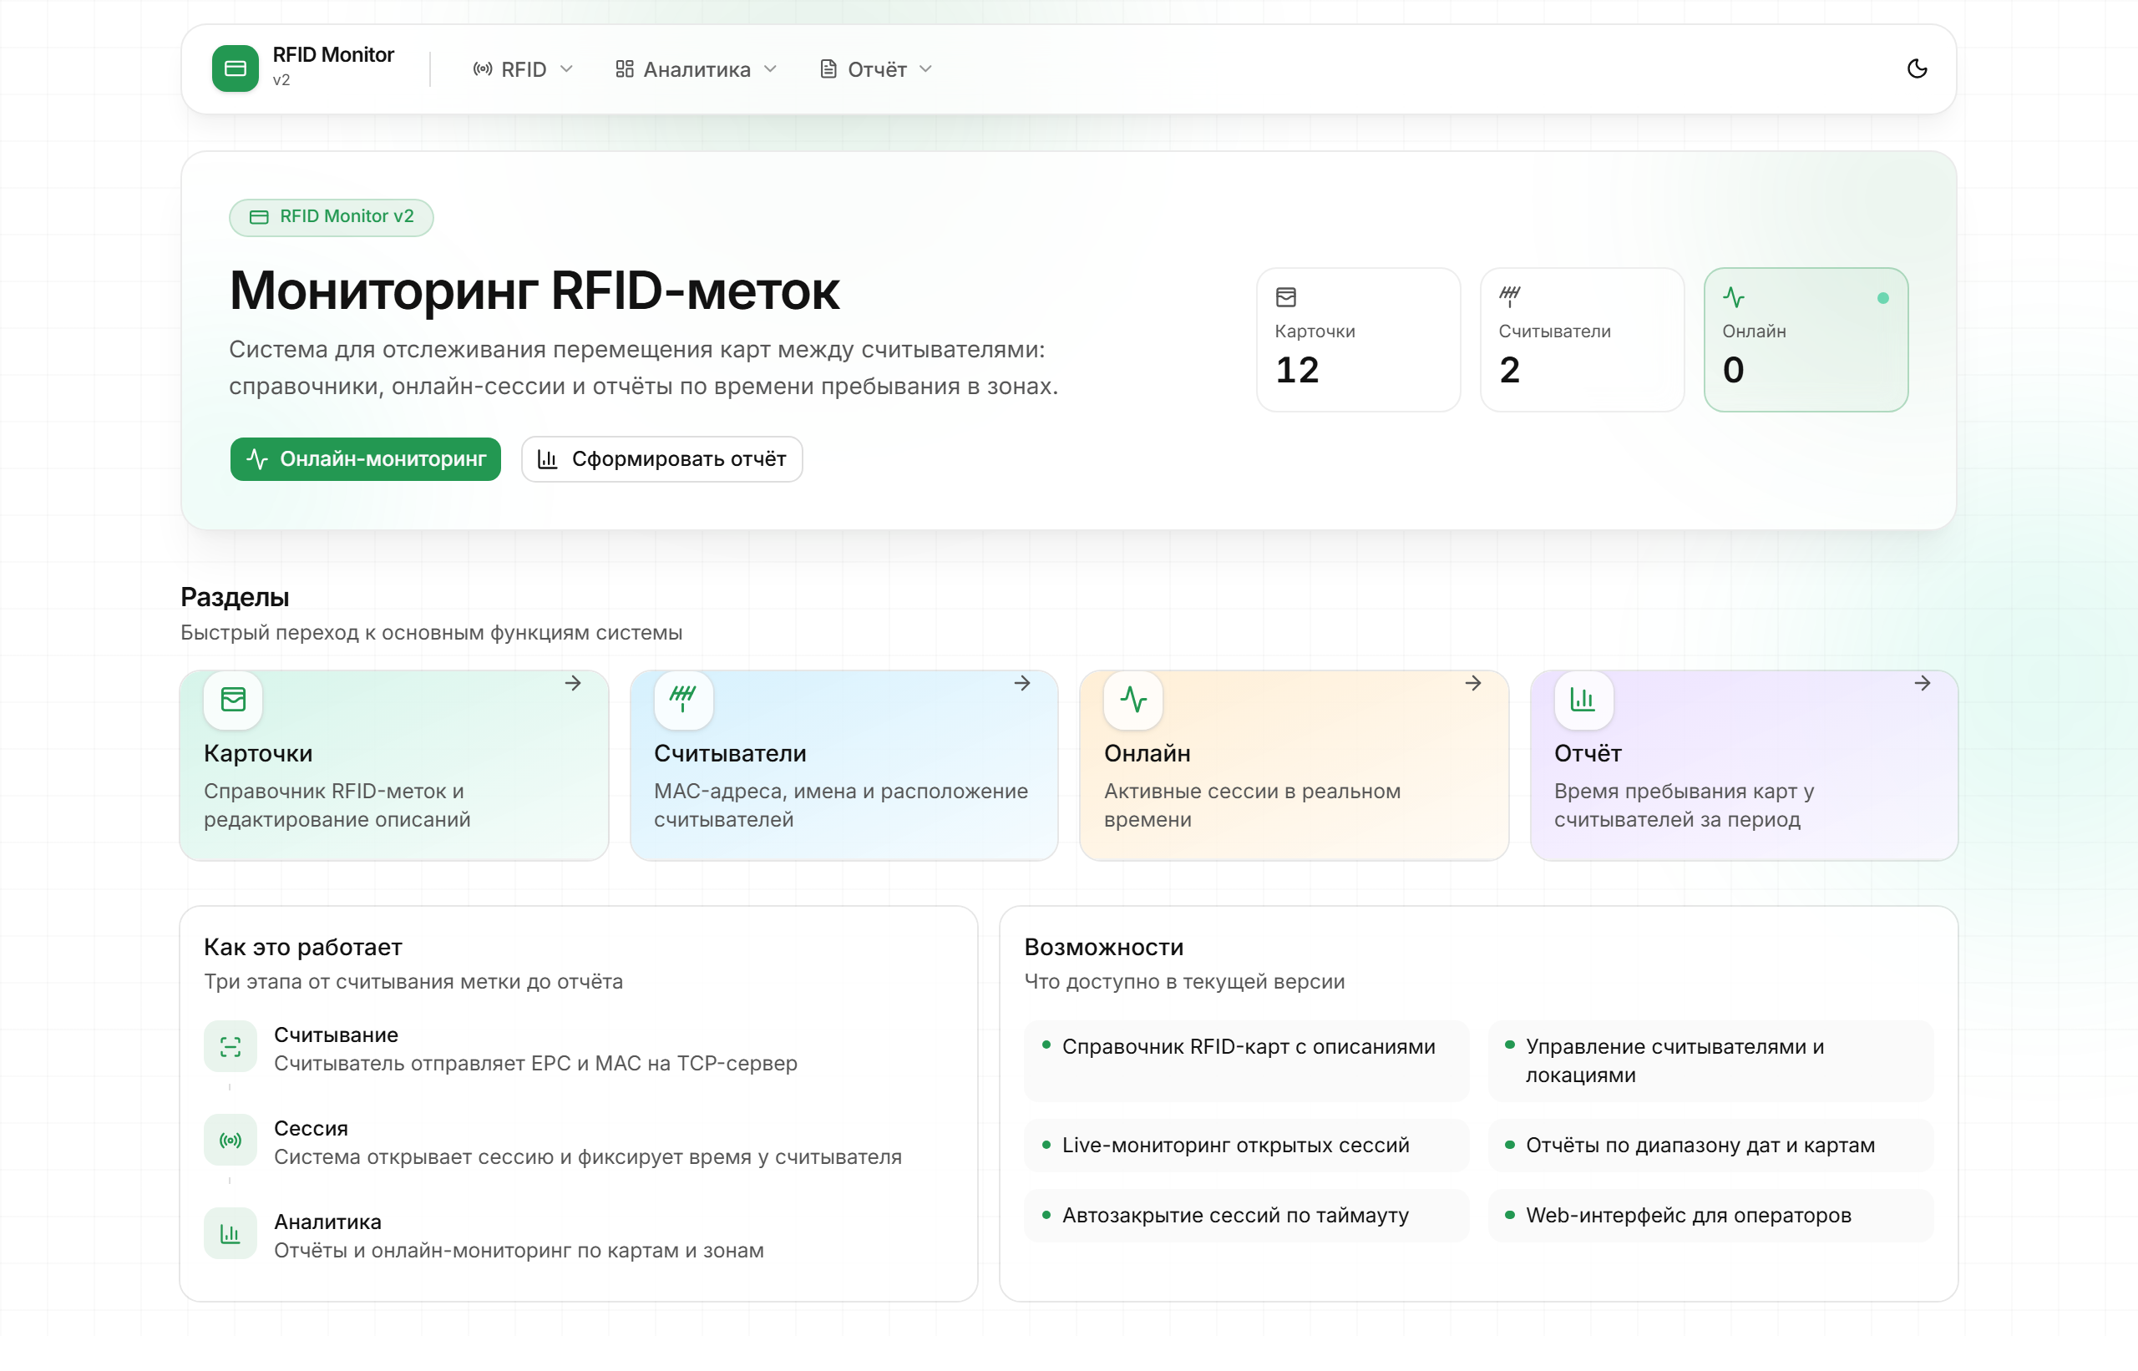2138x1371 pixels.
Task: Click the Онлайн section activity icon
Action: click(1132, 700)
